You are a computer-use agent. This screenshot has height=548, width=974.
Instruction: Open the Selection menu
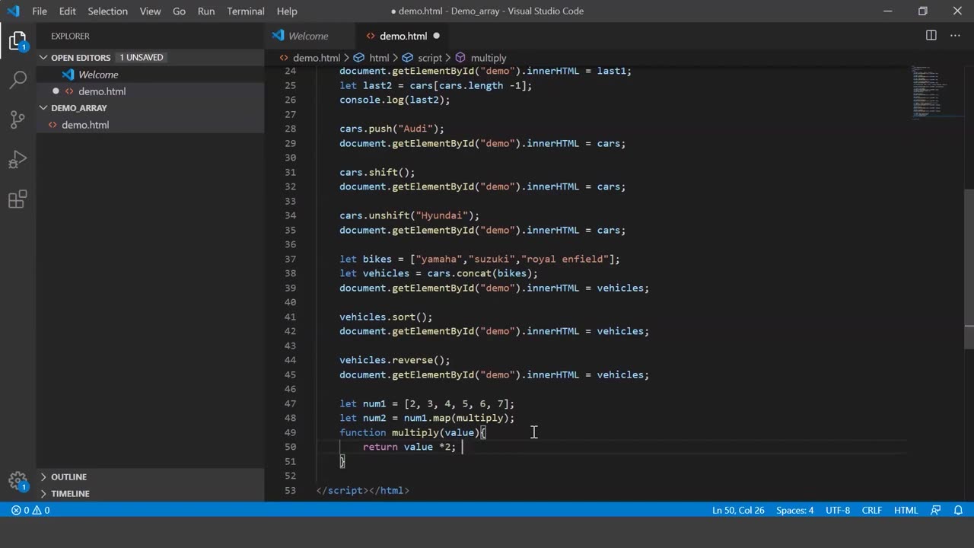(x=108, y=11)
